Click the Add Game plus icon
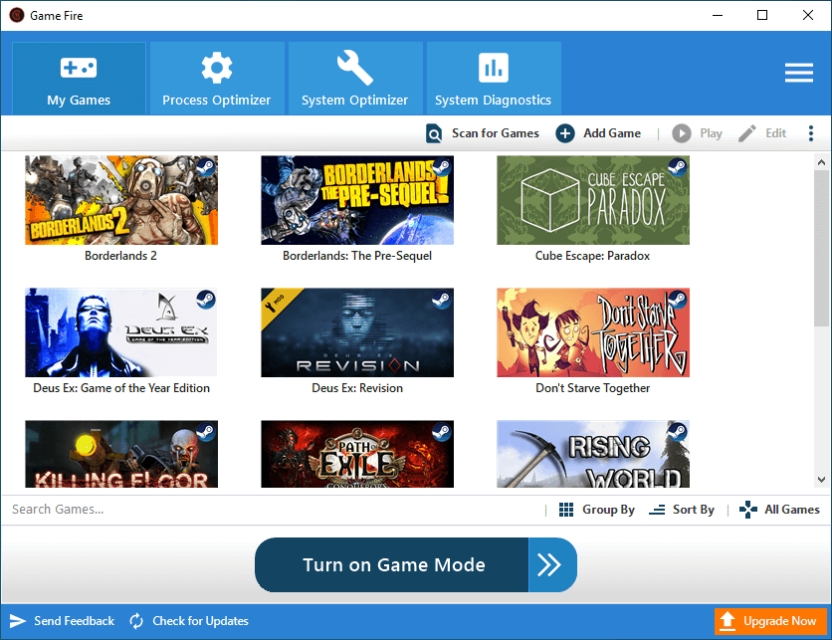Viewport: 832px width, 640px height. pyautogui.click(x=565, y=133)
